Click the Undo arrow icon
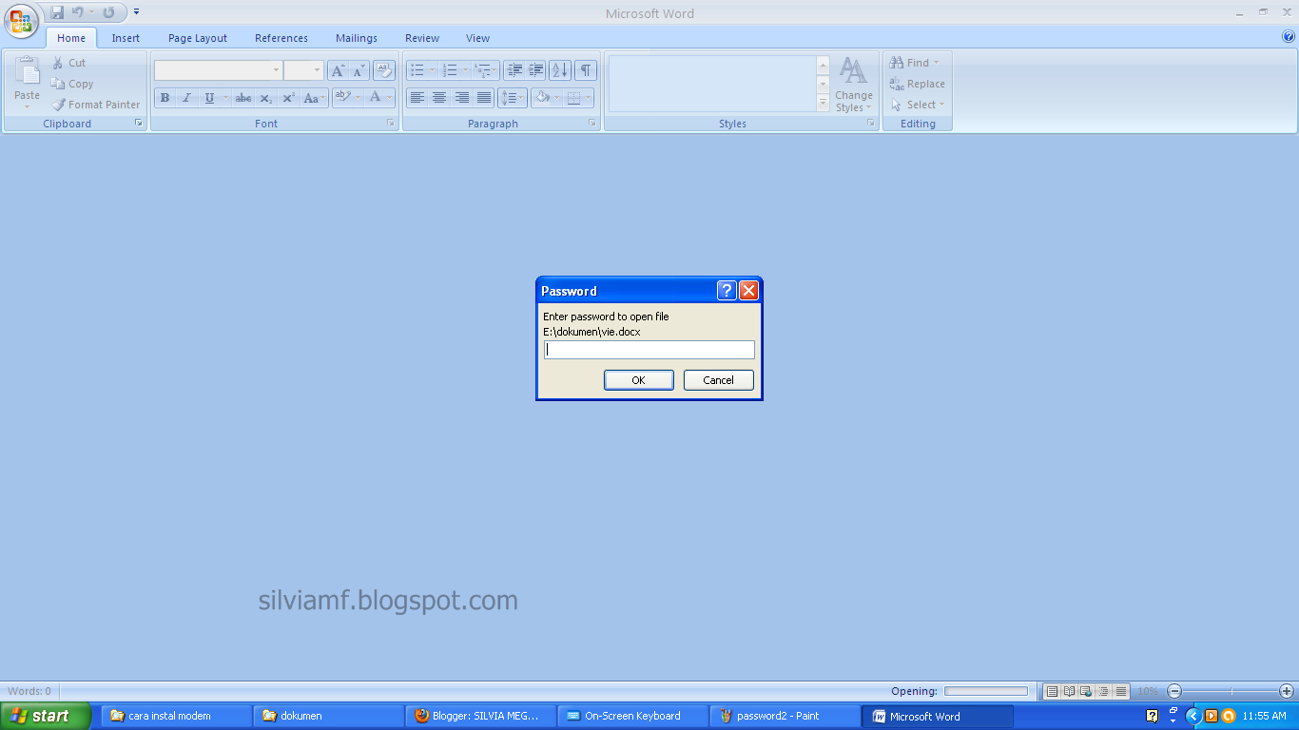1299x730 pixels. click(78, 12)
